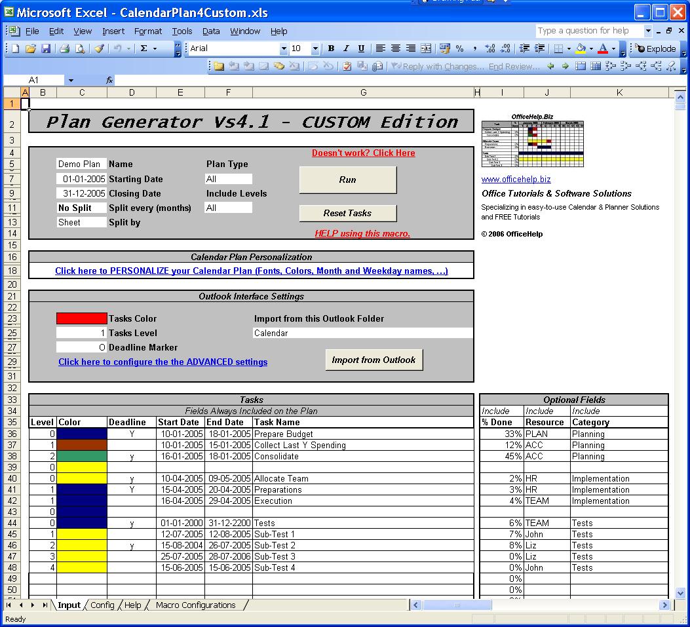Open the www.officehelp.biz link

point(516,179)
